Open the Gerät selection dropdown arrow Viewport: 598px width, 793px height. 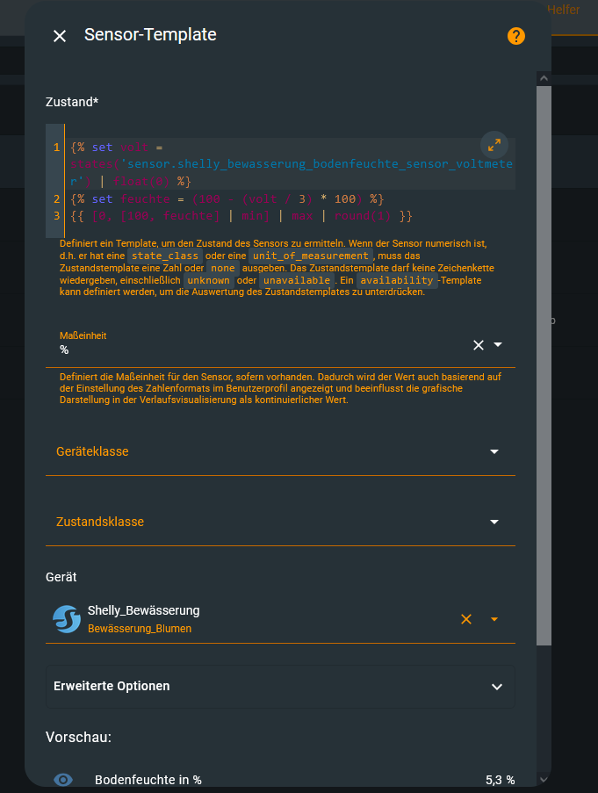pos(494,619)
